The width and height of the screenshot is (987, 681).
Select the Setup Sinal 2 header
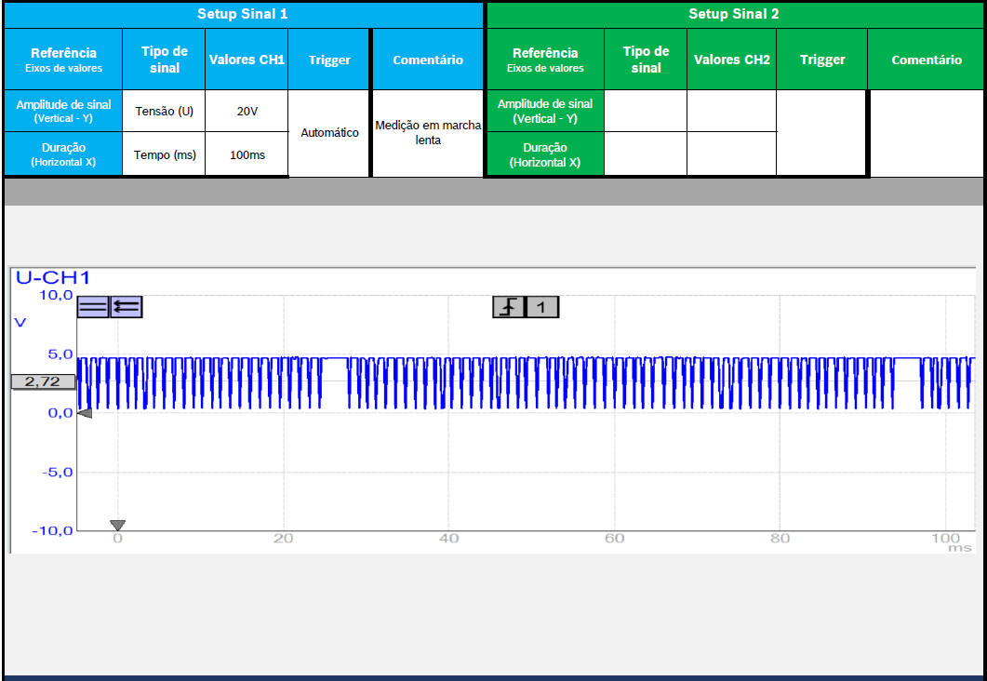(x=734, y=14)
